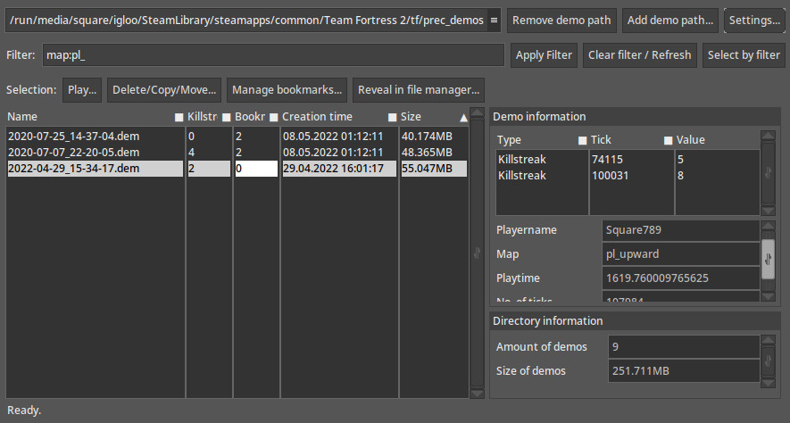Click the sort indicator square of Tick column
The image size is (790, 423).
[668, 140]
